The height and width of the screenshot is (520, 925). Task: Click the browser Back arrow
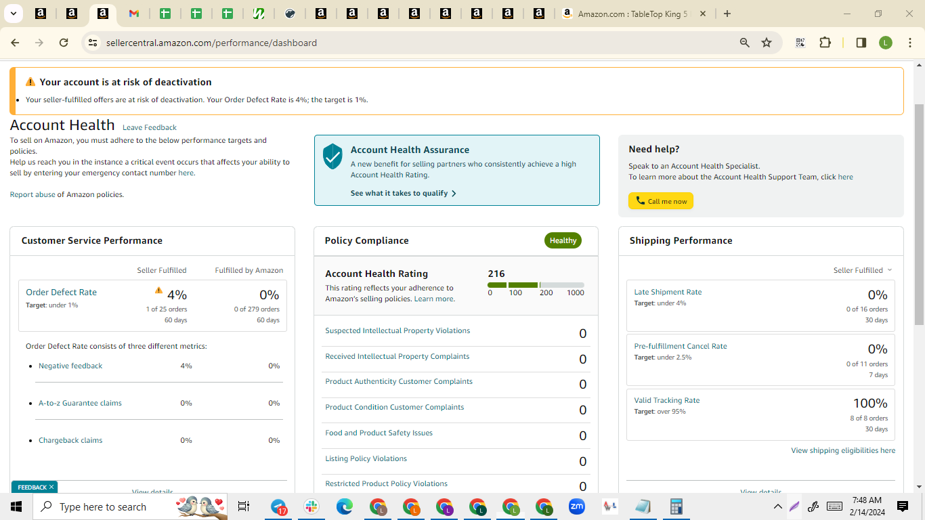pos(15,43)
